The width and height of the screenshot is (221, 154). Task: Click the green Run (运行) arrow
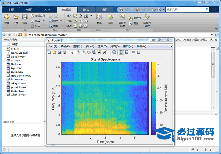111,17
